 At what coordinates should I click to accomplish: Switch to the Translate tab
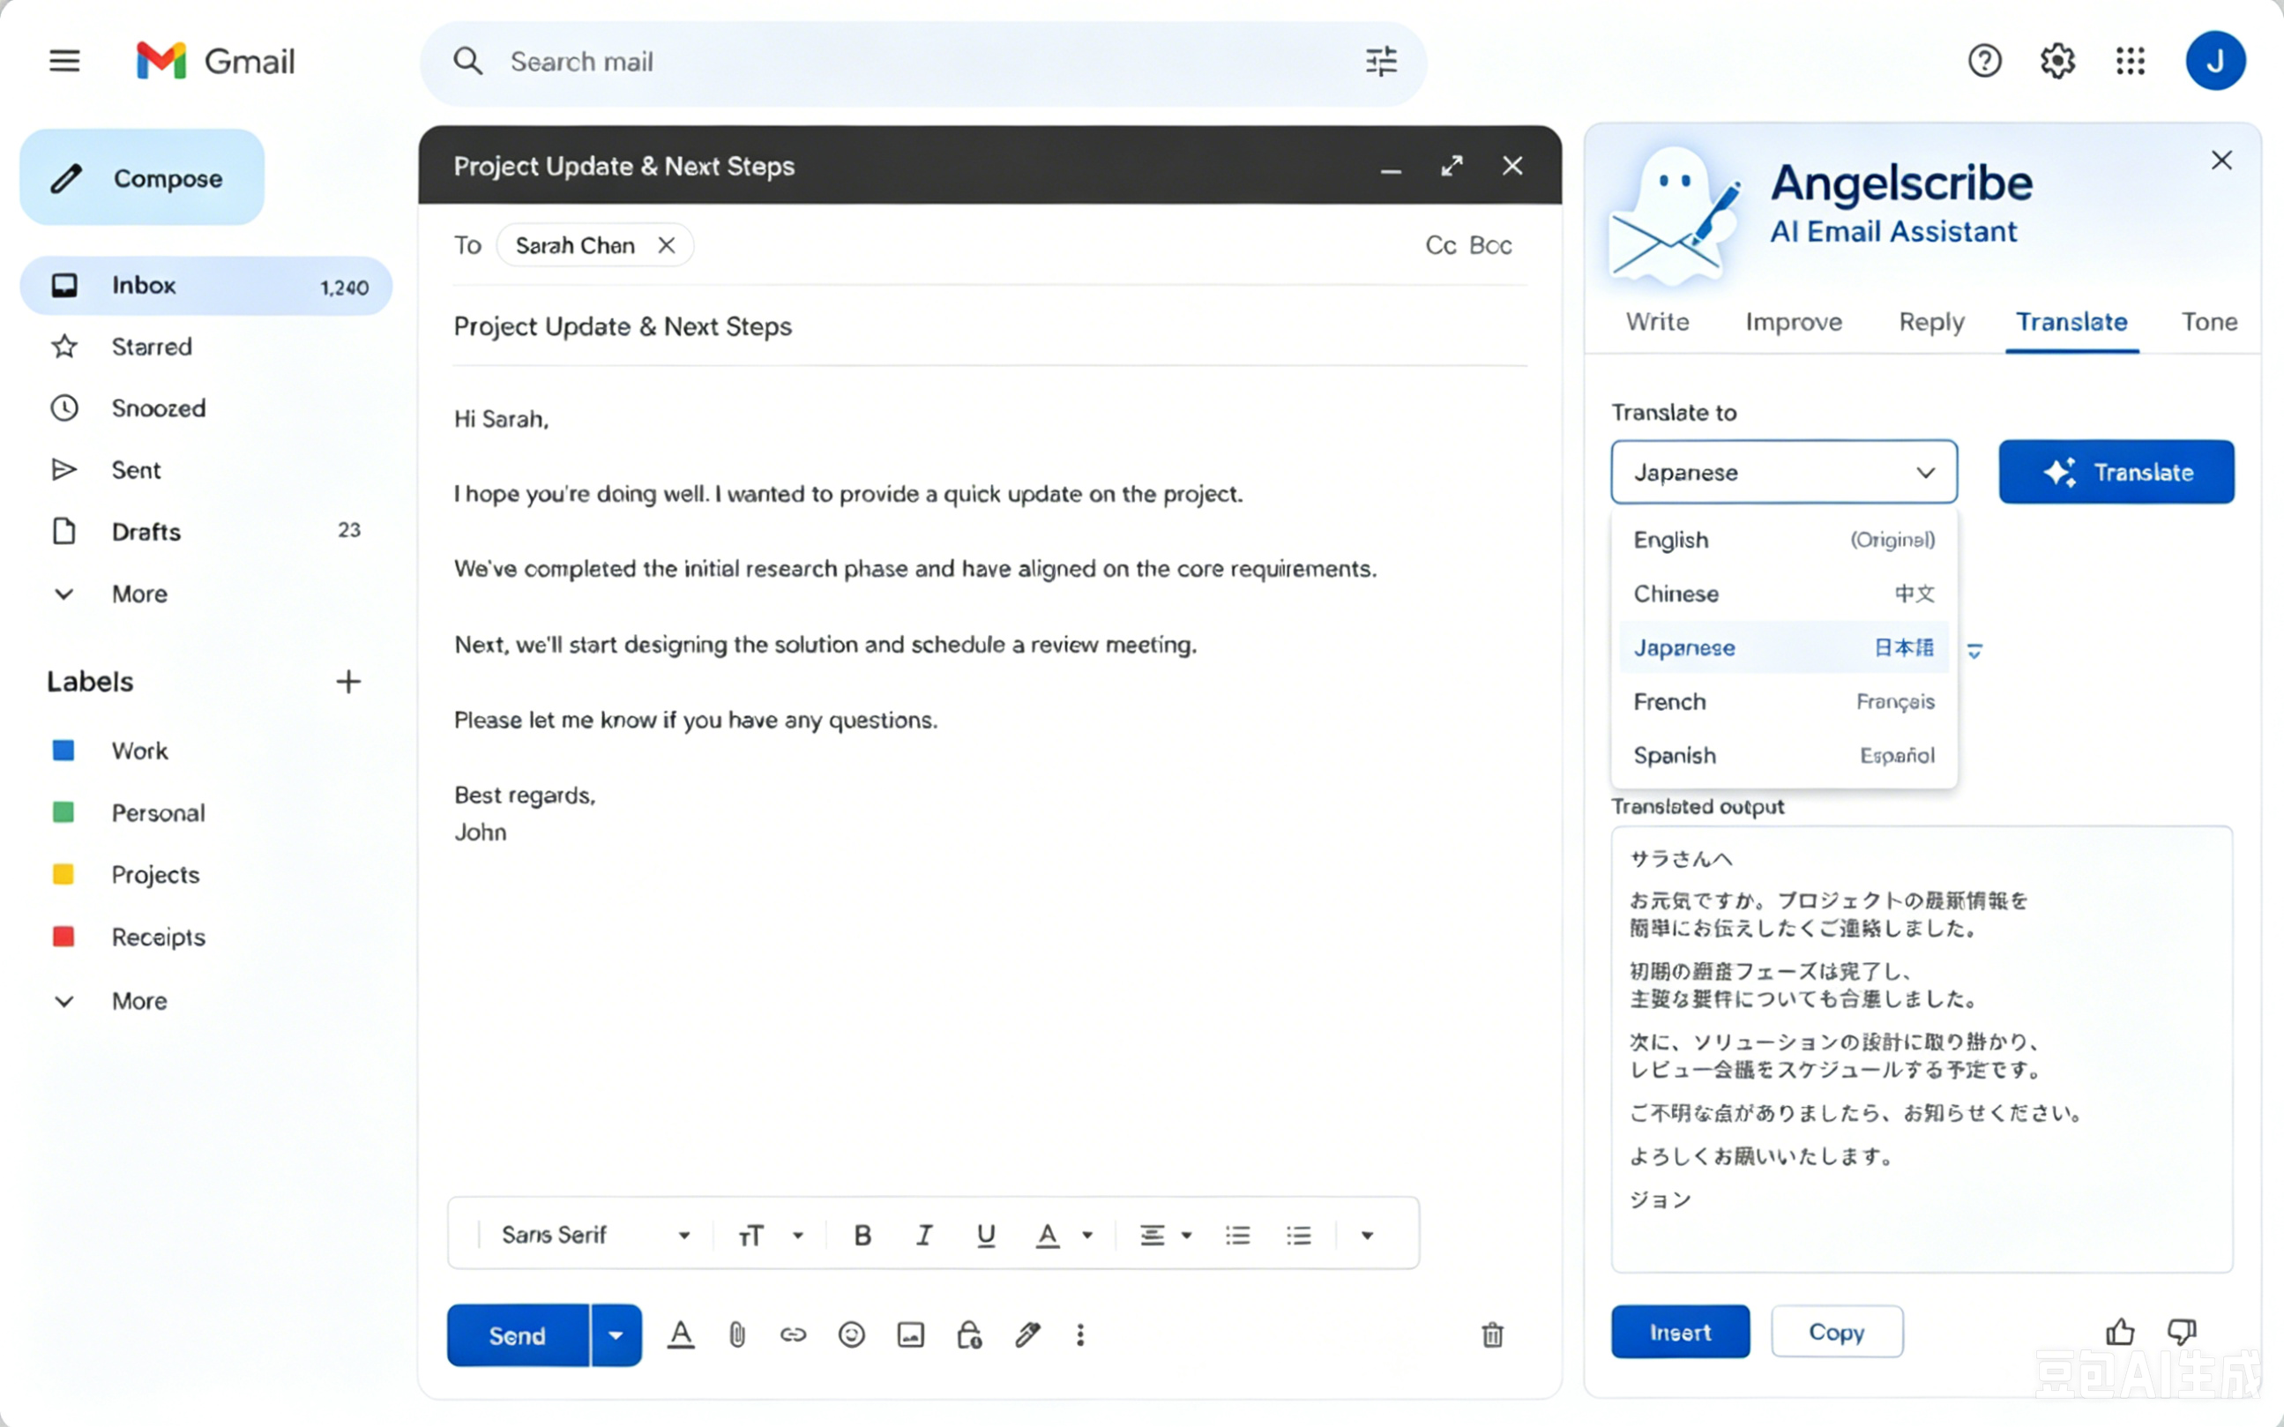2071,322
